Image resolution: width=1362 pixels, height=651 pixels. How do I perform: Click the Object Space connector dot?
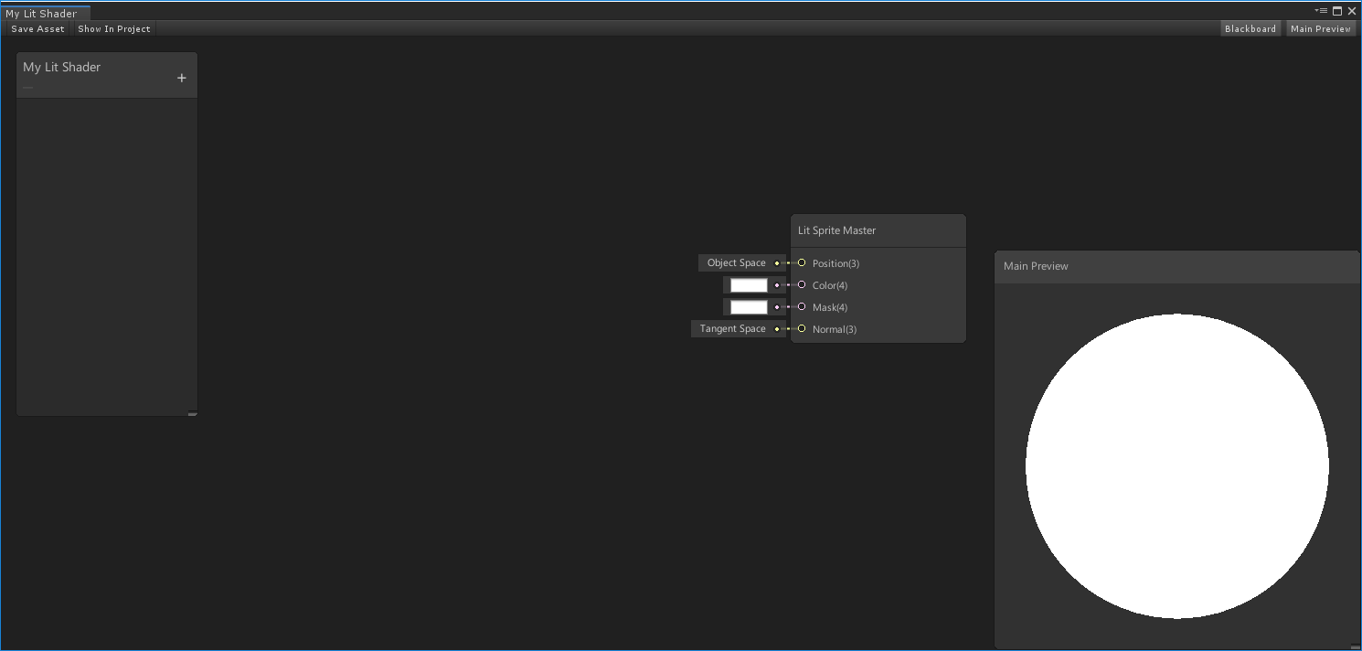[x=776, y=262]
